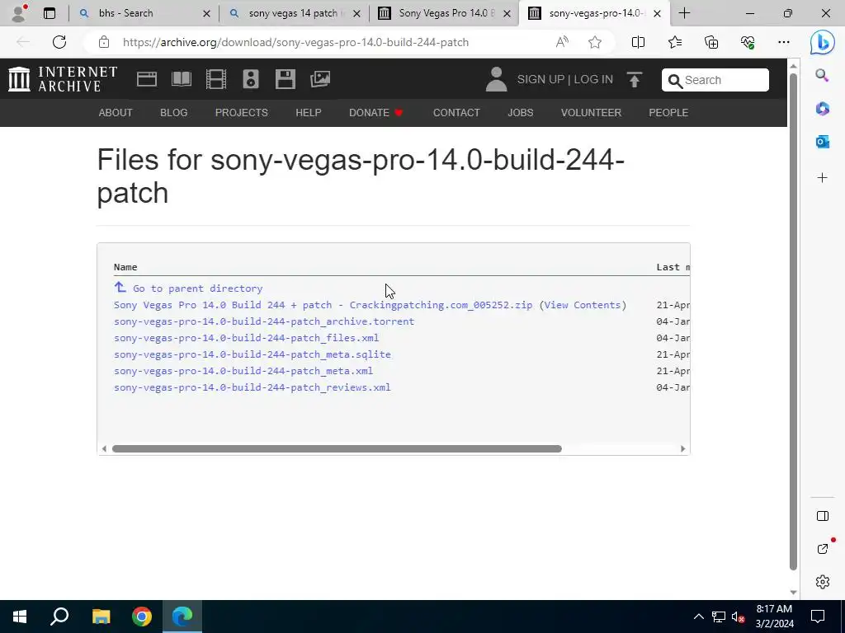
Task: Open the VOLUNTEER menu item
Action: (591, 112)
